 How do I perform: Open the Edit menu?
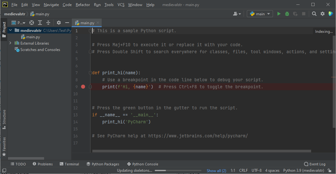tap(24, 5)
